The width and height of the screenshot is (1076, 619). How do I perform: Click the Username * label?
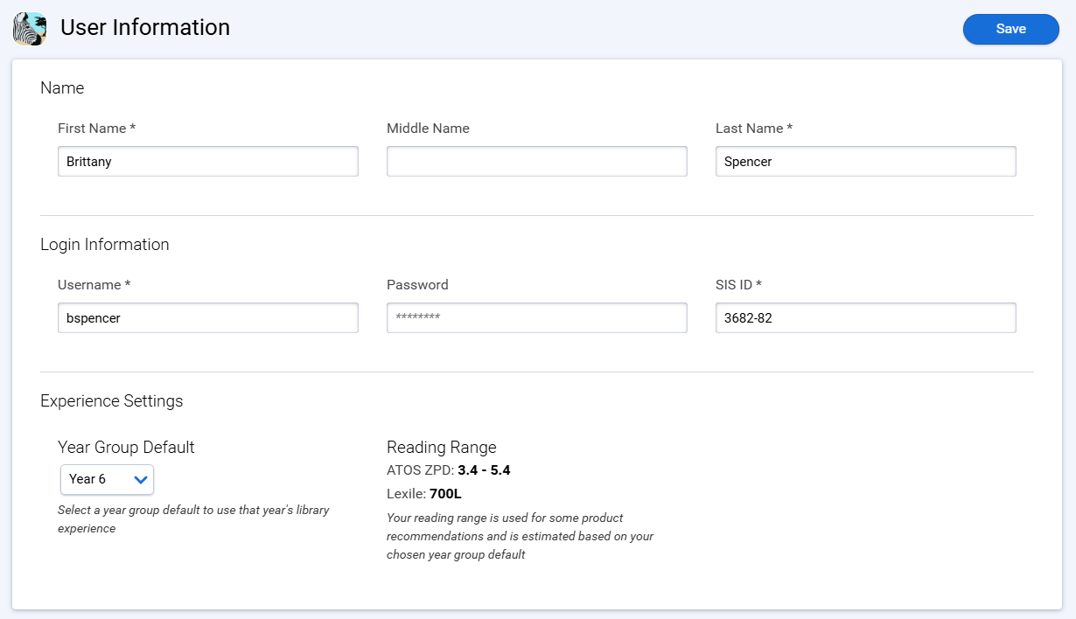click(x=94, y=284)
